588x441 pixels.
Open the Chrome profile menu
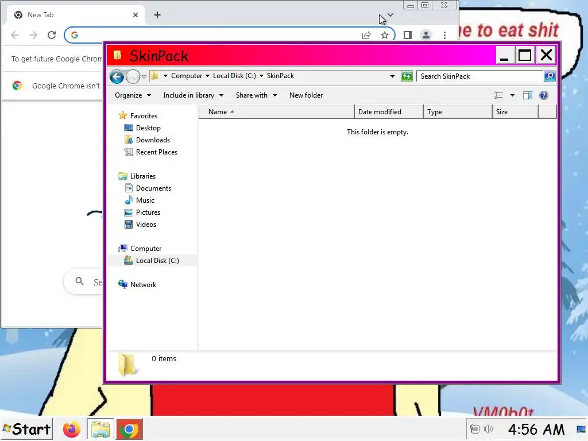pos(426,35)
